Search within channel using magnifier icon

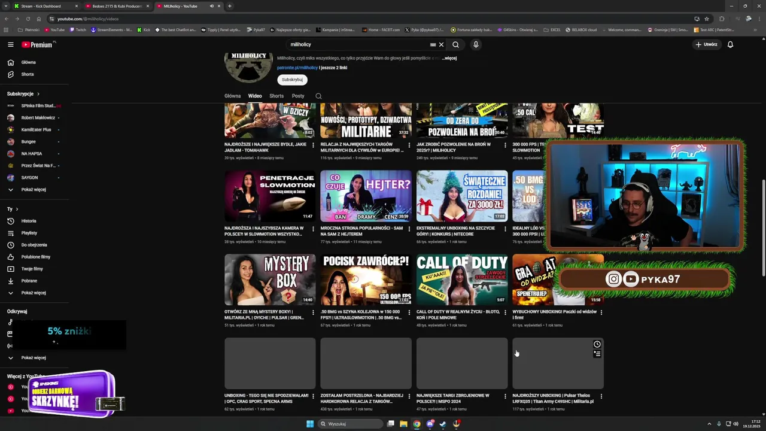tap(318, 96)
